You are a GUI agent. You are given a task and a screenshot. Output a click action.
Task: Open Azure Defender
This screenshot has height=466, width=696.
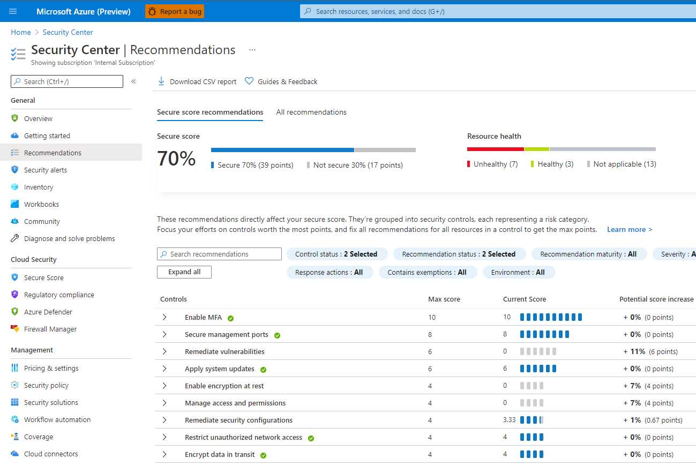[x=48, y=311]
